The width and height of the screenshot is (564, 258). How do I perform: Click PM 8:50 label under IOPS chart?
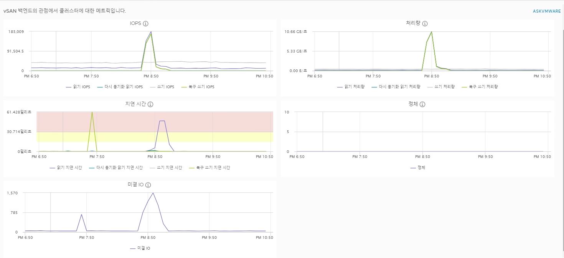click(x=151, y=76)
